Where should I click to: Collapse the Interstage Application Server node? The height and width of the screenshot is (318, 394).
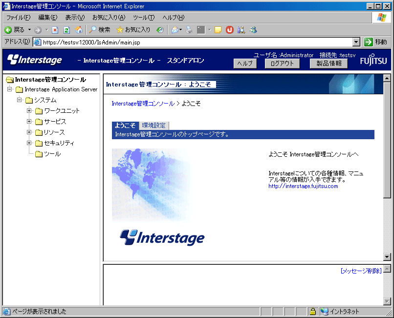pyautogui.click(x=10, y=89)
